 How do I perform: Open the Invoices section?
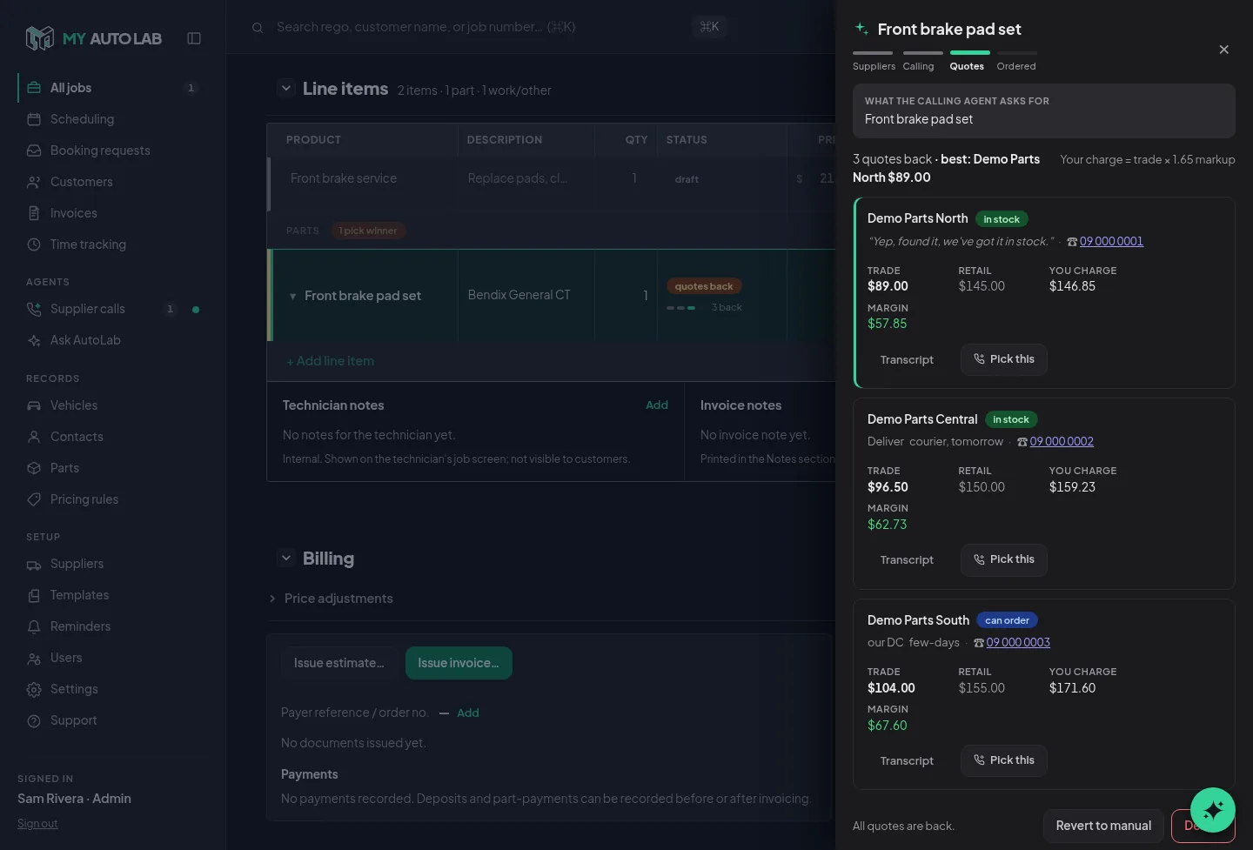tap(112, 213)
